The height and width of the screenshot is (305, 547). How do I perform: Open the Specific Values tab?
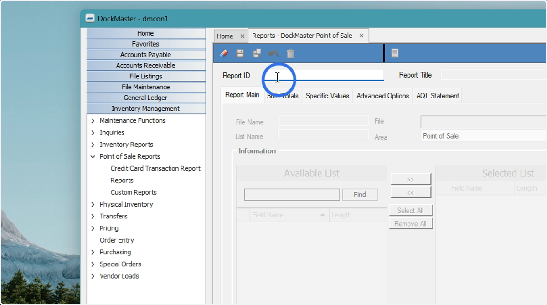(x=327, y=96)
